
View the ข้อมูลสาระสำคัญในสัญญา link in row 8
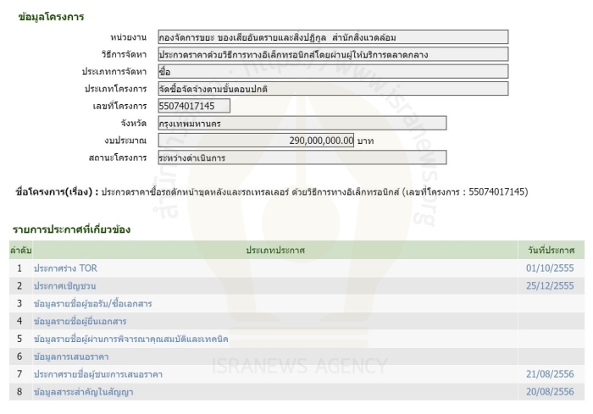click(83, 392)
